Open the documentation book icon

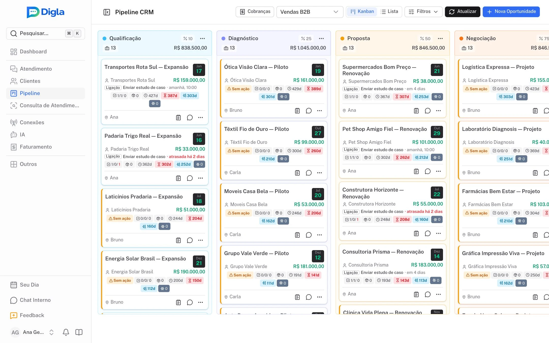[79, 332]
